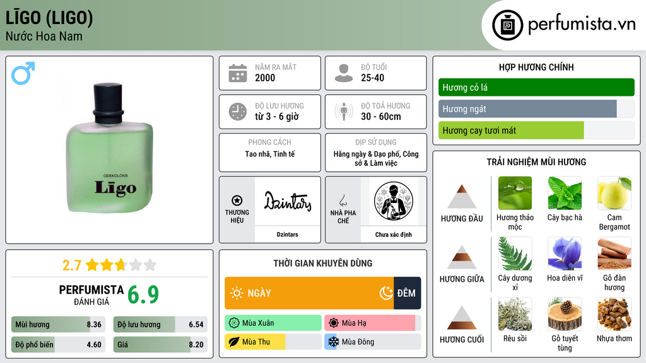The width and height of the screenshot is (646, 363).
Task: Click the Mùa Đông snowflake icon
Action: [333, 342]
